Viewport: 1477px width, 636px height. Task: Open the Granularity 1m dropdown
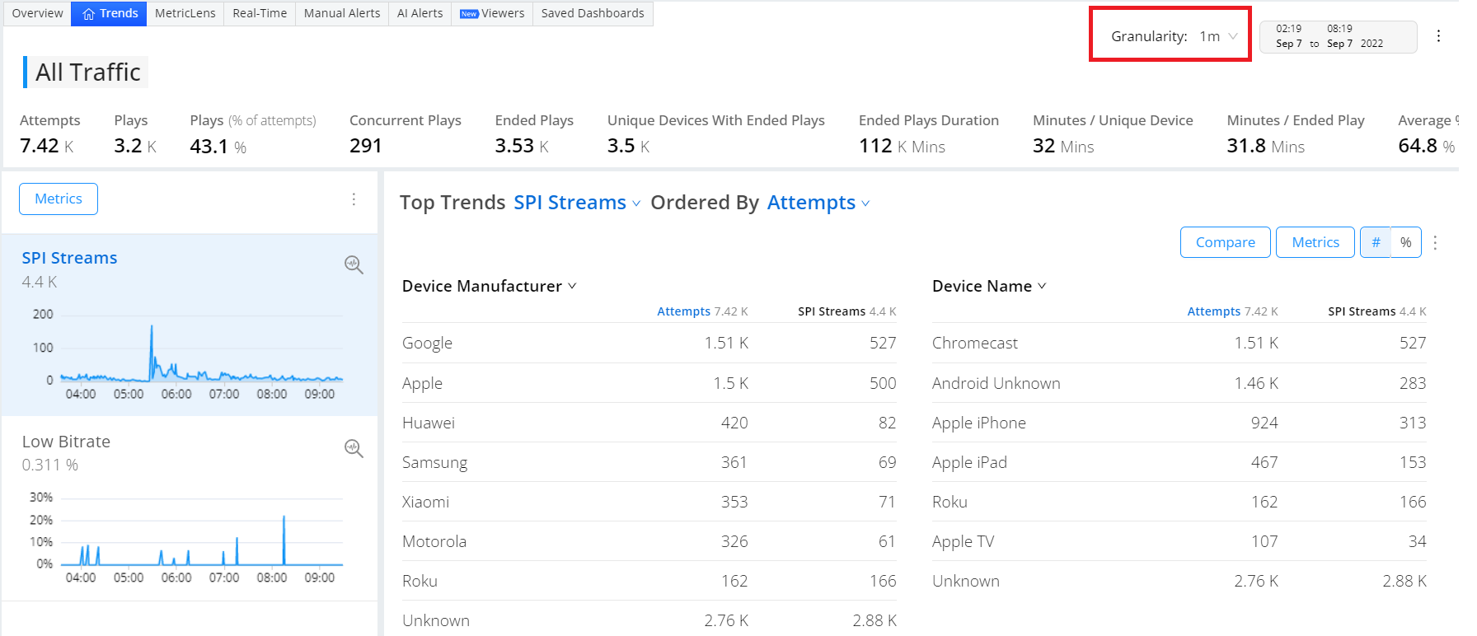(x=1218, y=36)
